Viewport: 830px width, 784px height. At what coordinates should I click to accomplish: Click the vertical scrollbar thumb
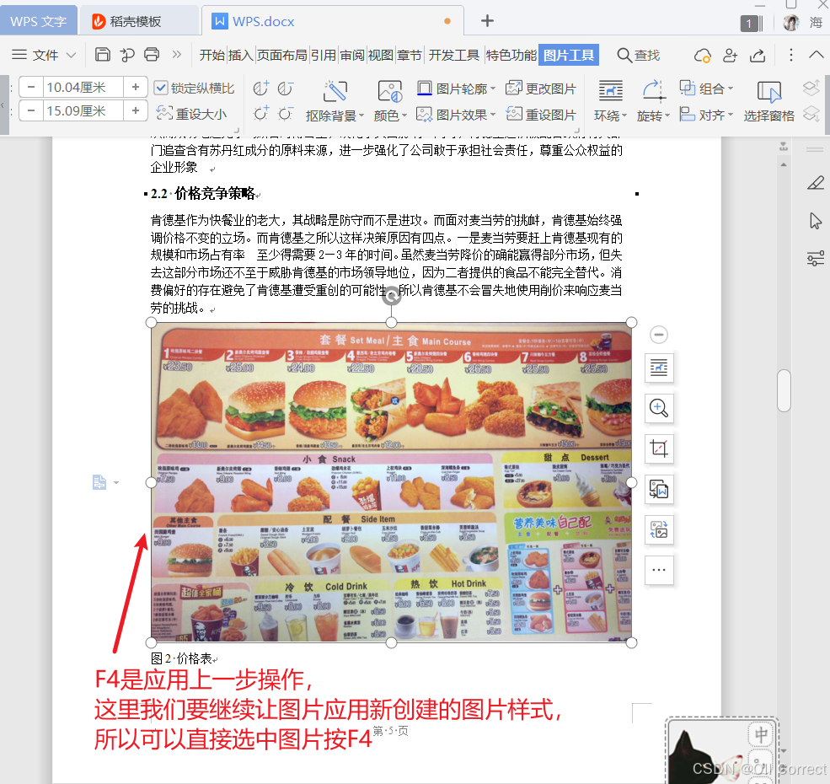click(784, 391)
